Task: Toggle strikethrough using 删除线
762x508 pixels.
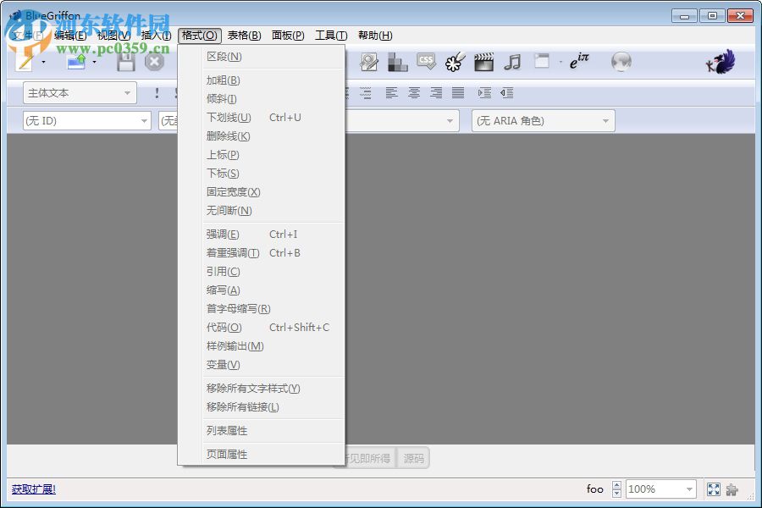Action: [x=223, y=136]
